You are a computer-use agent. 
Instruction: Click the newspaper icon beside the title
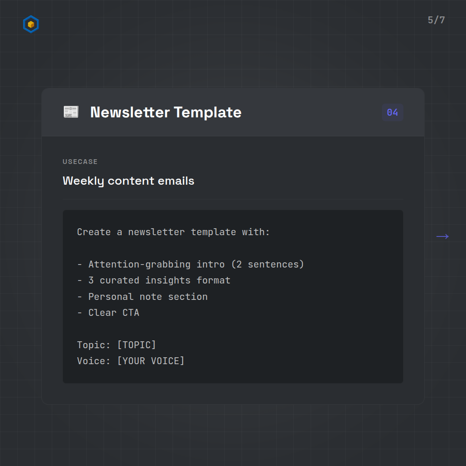[71, 112]
